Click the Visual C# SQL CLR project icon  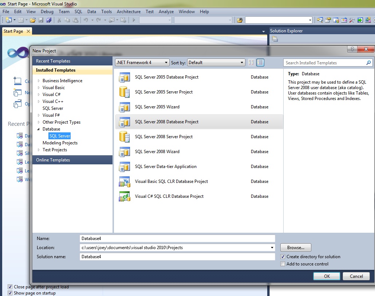pos(125,196)
